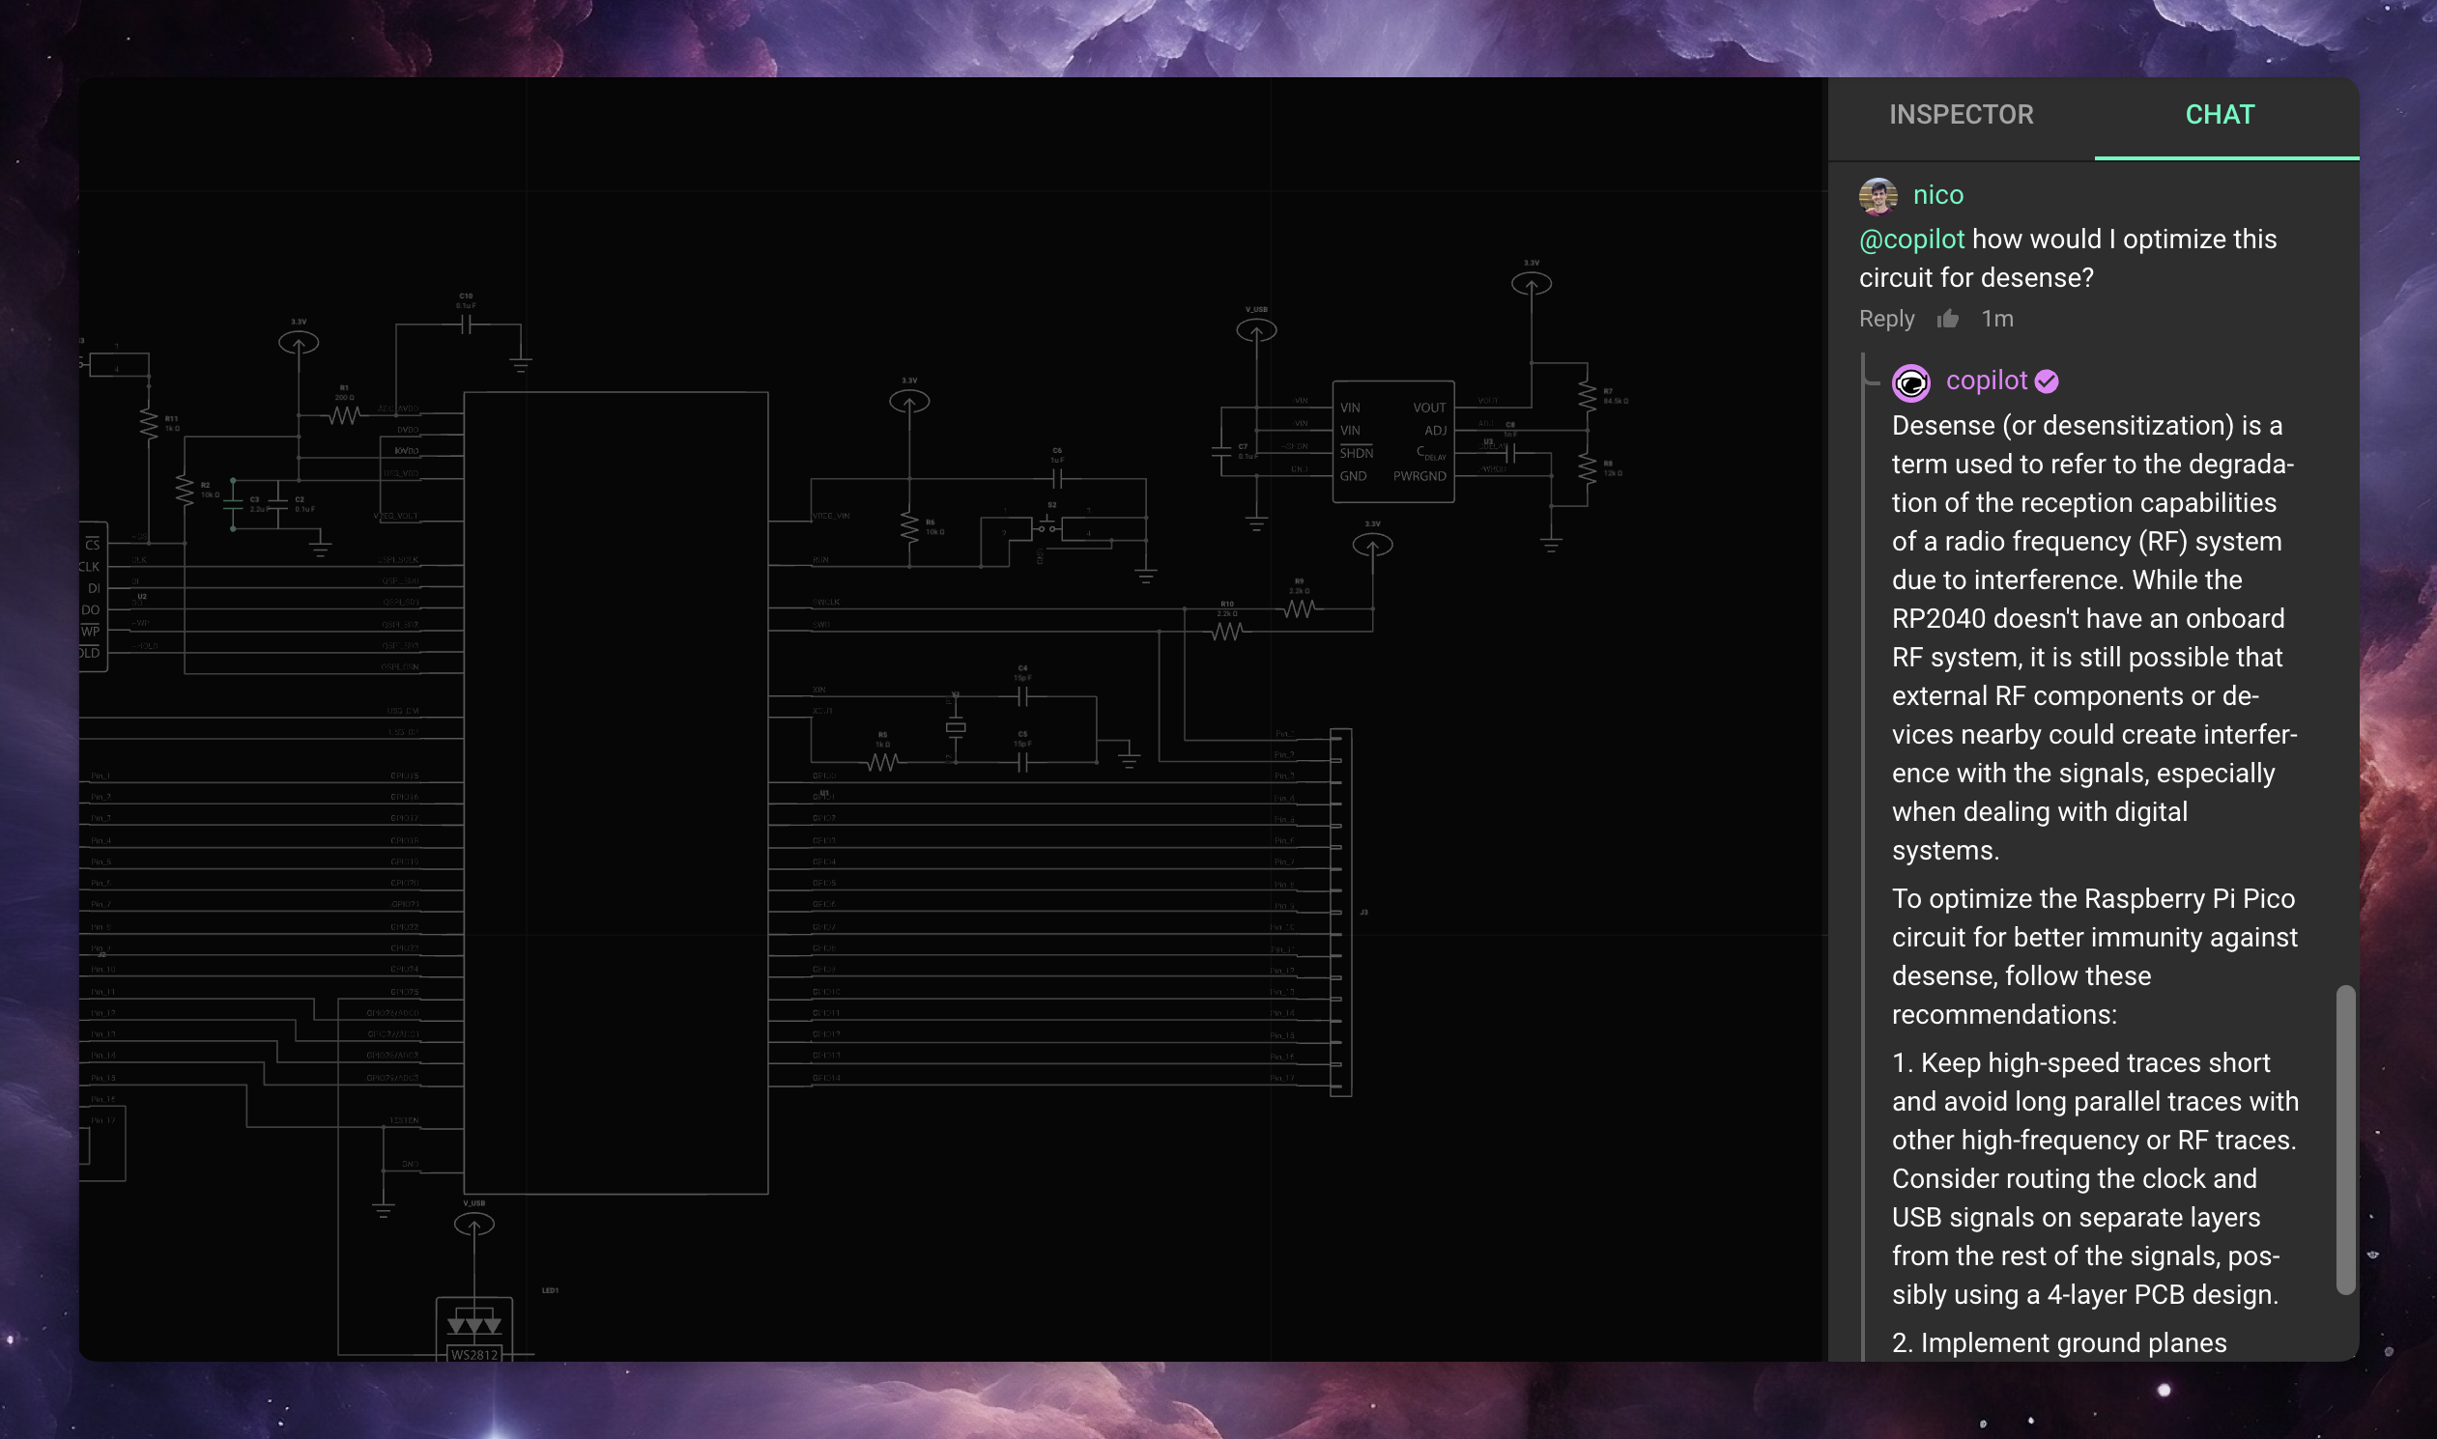Screen dimensions: 2437x1439
Task: Click copilot's avatar icon in the chat
Action: click(x=1910, y=382)
